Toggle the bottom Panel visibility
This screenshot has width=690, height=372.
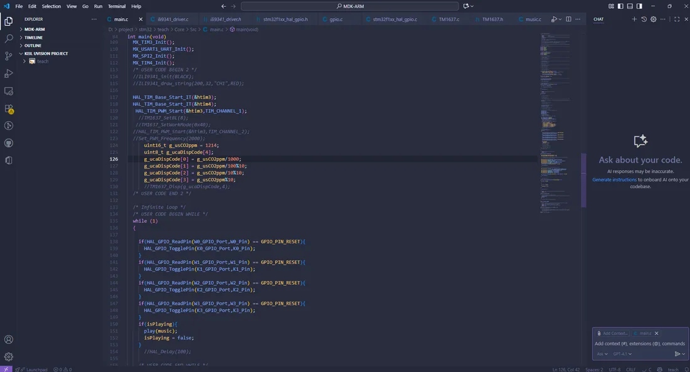pos(630,6)
